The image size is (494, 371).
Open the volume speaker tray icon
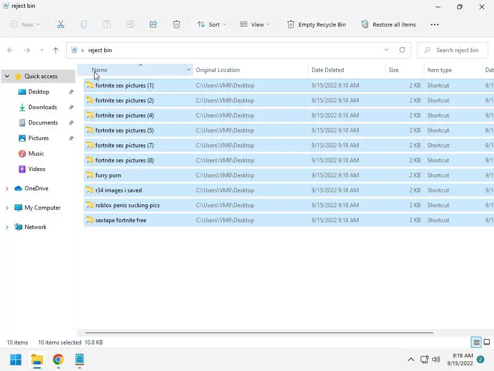click(x=436, y=359)
